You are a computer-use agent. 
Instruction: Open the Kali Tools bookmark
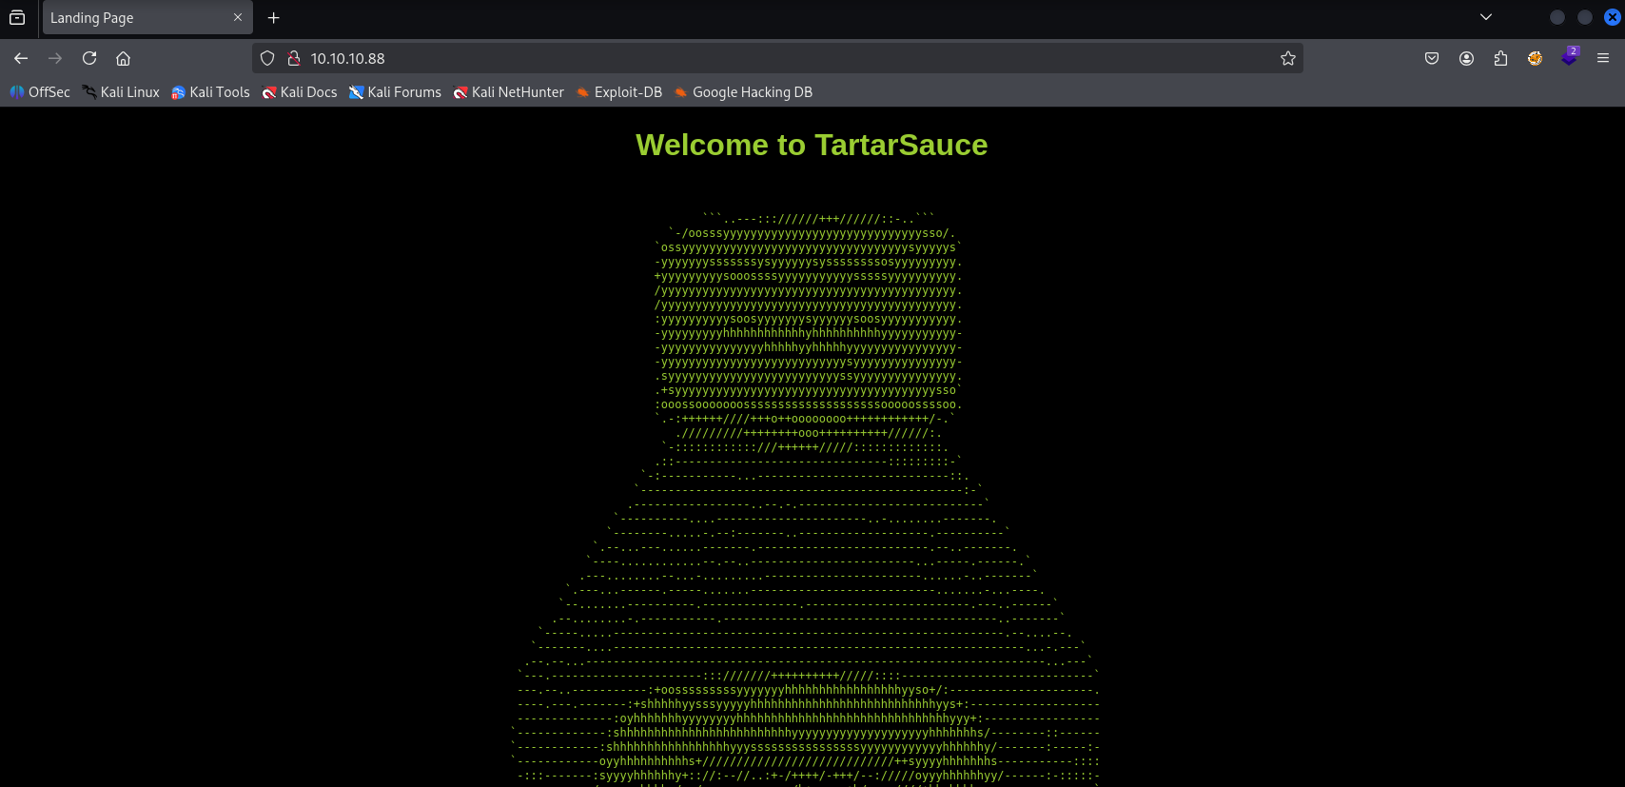pyautogui.click(x=210, y=92)
